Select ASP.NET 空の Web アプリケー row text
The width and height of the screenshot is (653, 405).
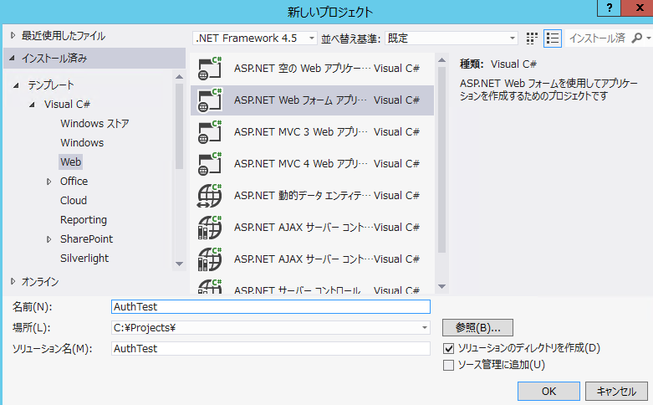coord(302,69)
